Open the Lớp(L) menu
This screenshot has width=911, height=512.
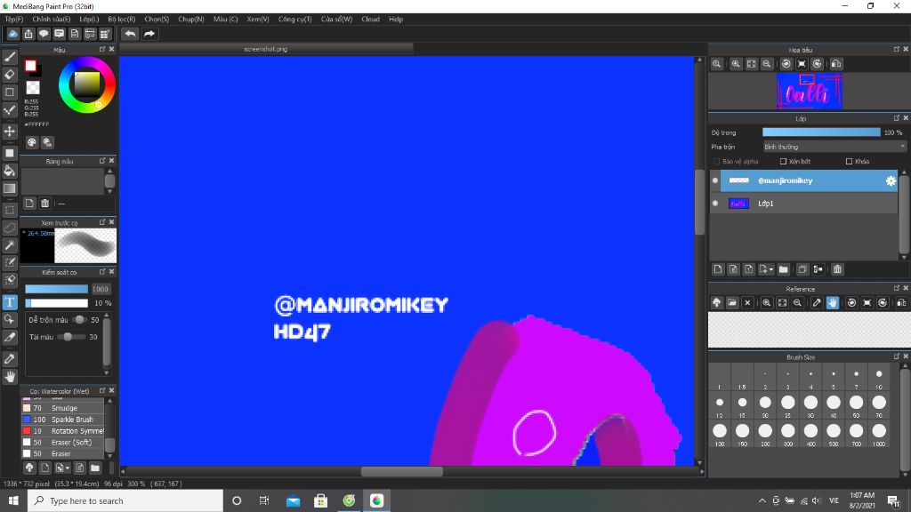(x=89, y=20)
